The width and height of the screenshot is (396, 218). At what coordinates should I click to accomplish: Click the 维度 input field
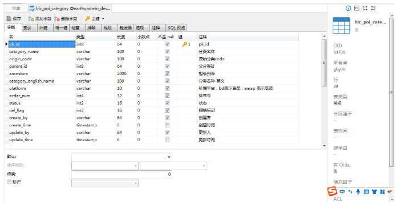(x=122, y=174)
